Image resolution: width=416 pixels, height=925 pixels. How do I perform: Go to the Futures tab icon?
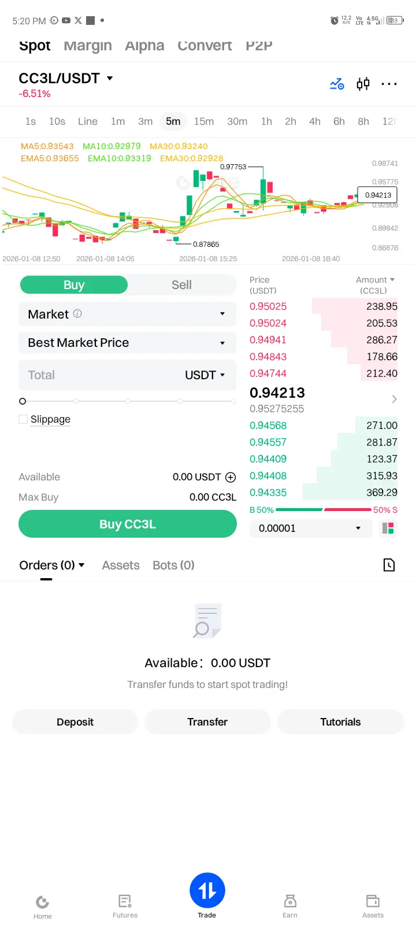125,906
